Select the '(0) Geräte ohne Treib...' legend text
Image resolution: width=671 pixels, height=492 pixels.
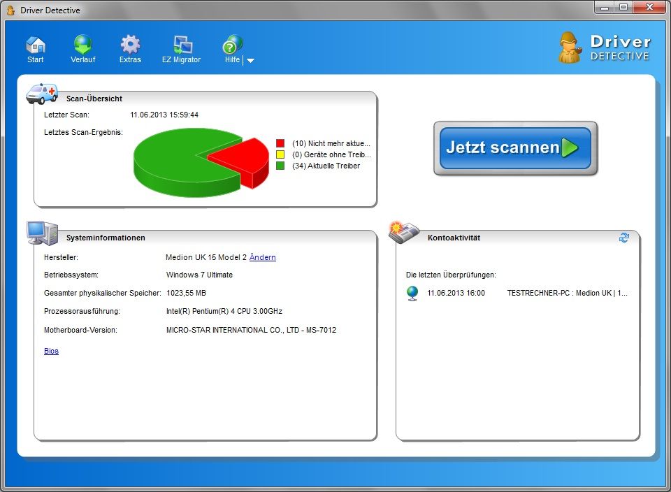point(331,154)
